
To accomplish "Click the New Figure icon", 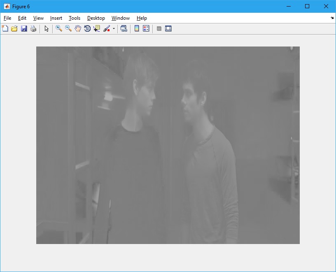I will coord(5,28).
